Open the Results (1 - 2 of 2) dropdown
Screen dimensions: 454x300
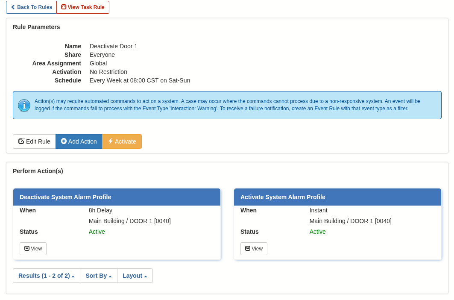pos(46,276)
